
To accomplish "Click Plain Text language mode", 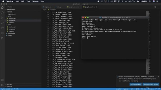I will tap(143, 89).
